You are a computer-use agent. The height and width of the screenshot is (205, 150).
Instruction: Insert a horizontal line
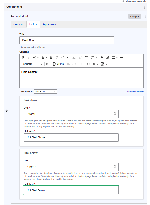122,57
